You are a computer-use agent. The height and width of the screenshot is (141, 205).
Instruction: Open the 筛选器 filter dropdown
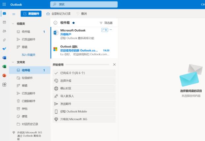pyautogui.click(x=106, y=23)
